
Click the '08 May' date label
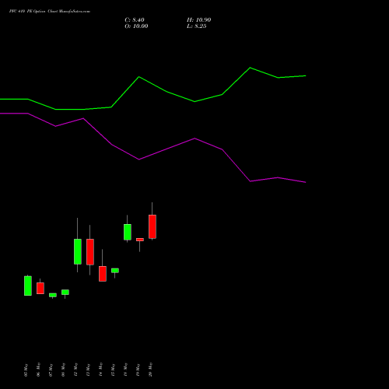coord(63,370)
